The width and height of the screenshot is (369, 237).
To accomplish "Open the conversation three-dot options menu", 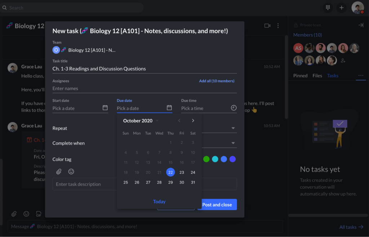I will click(x=278, y=26).
